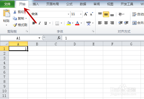Decrease indent
The height and width of the screenshot is (99, 144).
[x=120, y=23]
